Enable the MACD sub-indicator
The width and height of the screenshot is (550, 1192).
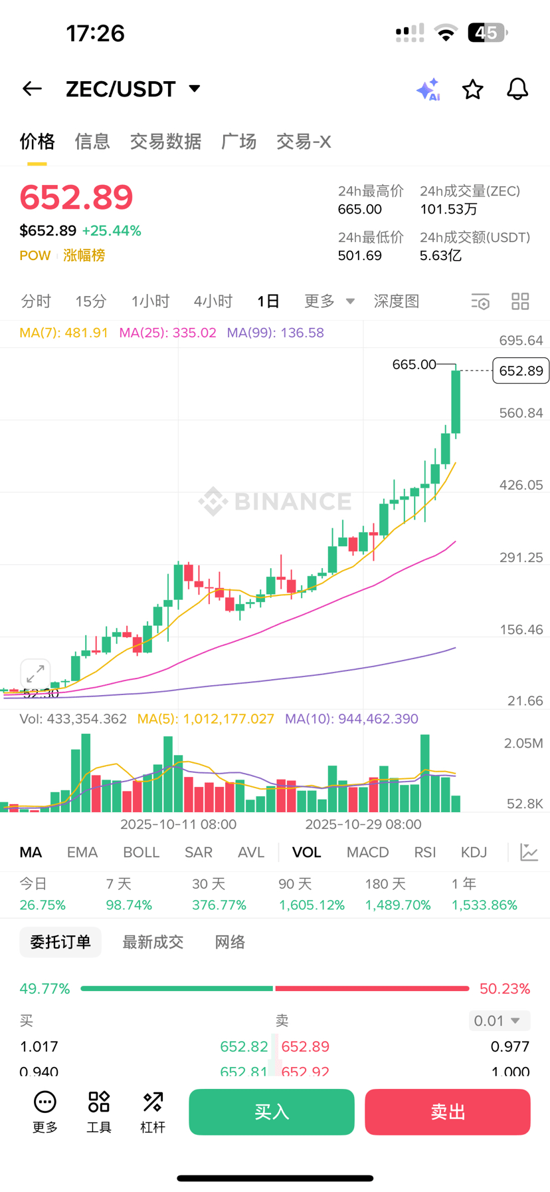click(x=367, y=852)
